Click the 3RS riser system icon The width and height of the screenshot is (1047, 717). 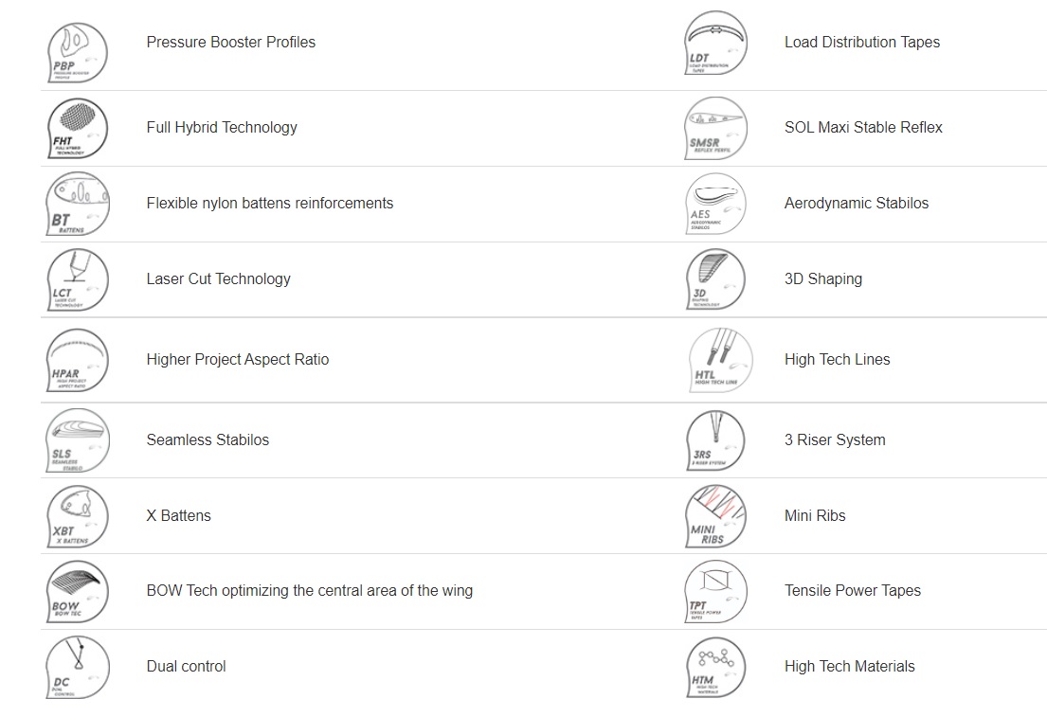[x=715, y=440]
